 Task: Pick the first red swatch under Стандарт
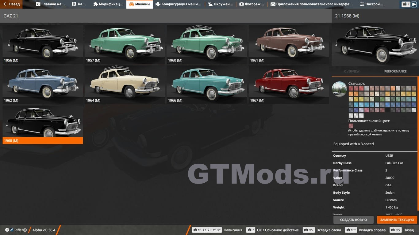(x=351, y=88)
